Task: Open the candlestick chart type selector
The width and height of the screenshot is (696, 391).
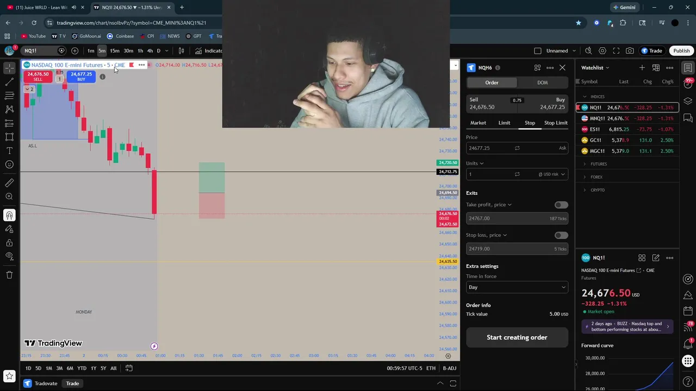Action: coord(181,51)
